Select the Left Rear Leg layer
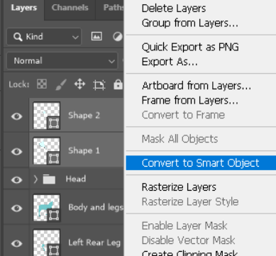 77,243
